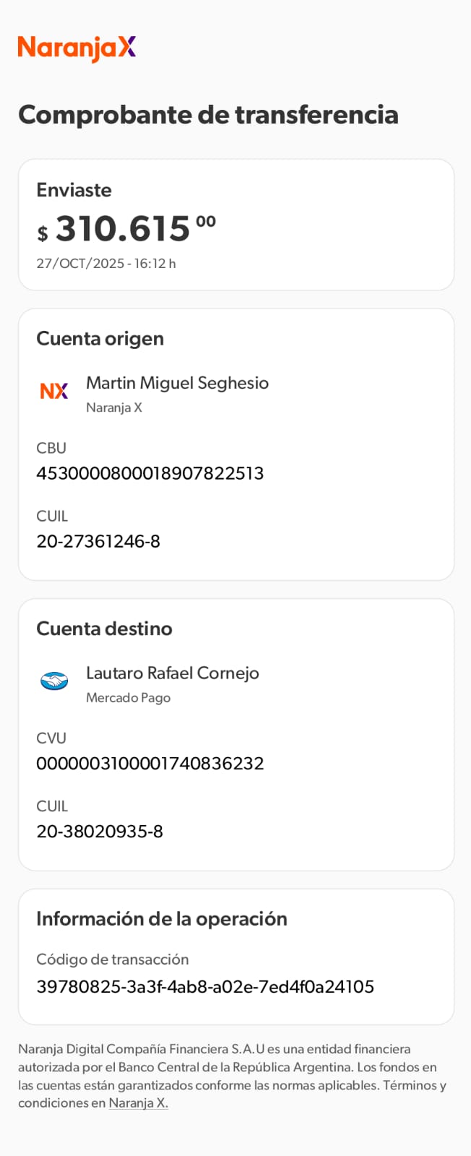The image size is (471, 1156).
Task: Click the 27/OCT/2025 date and time
Action: click(x=106, y=264)
